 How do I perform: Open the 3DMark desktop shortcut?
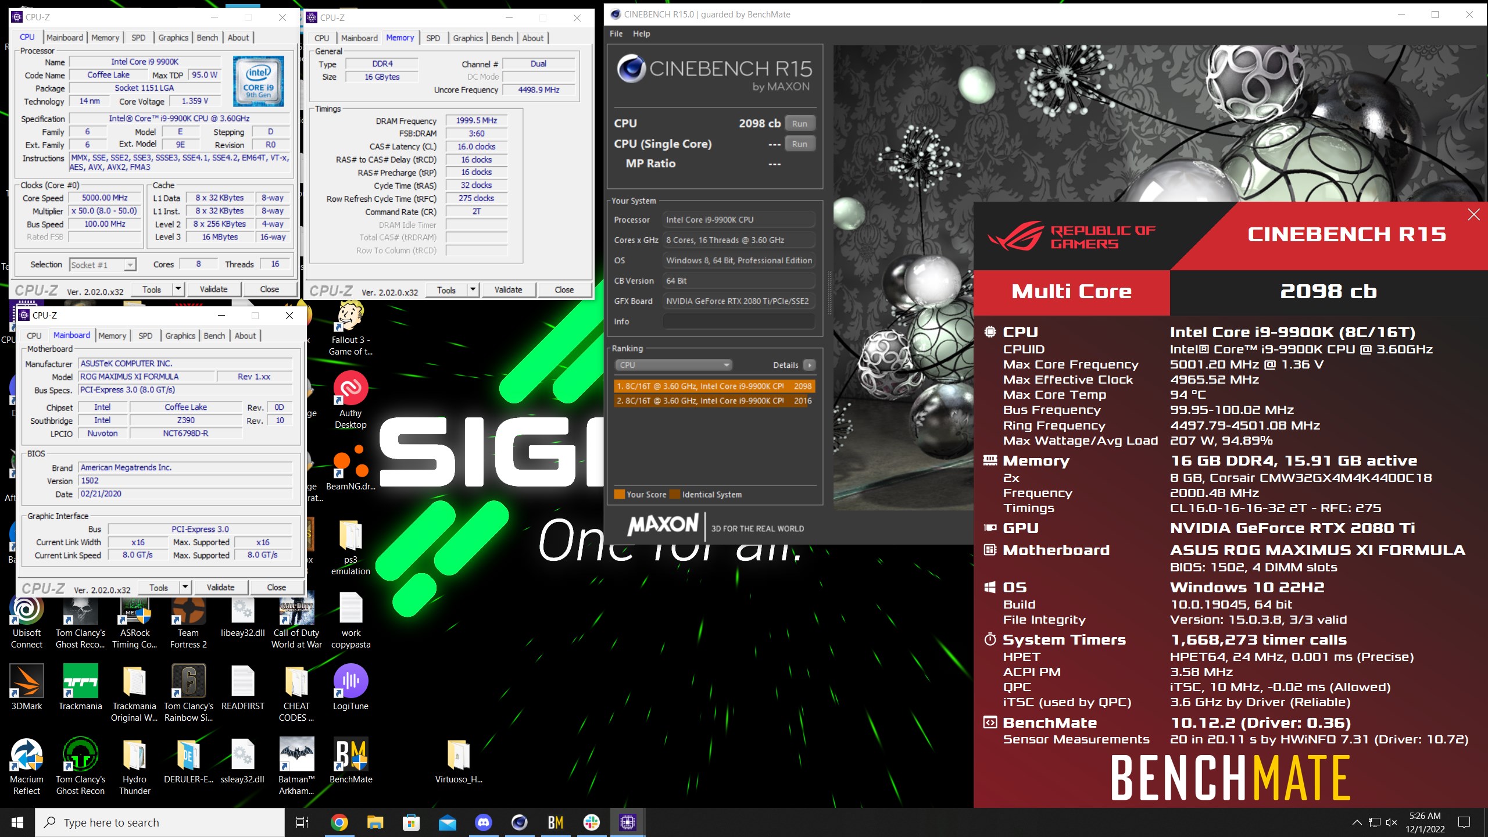click(x=27, y=688)
